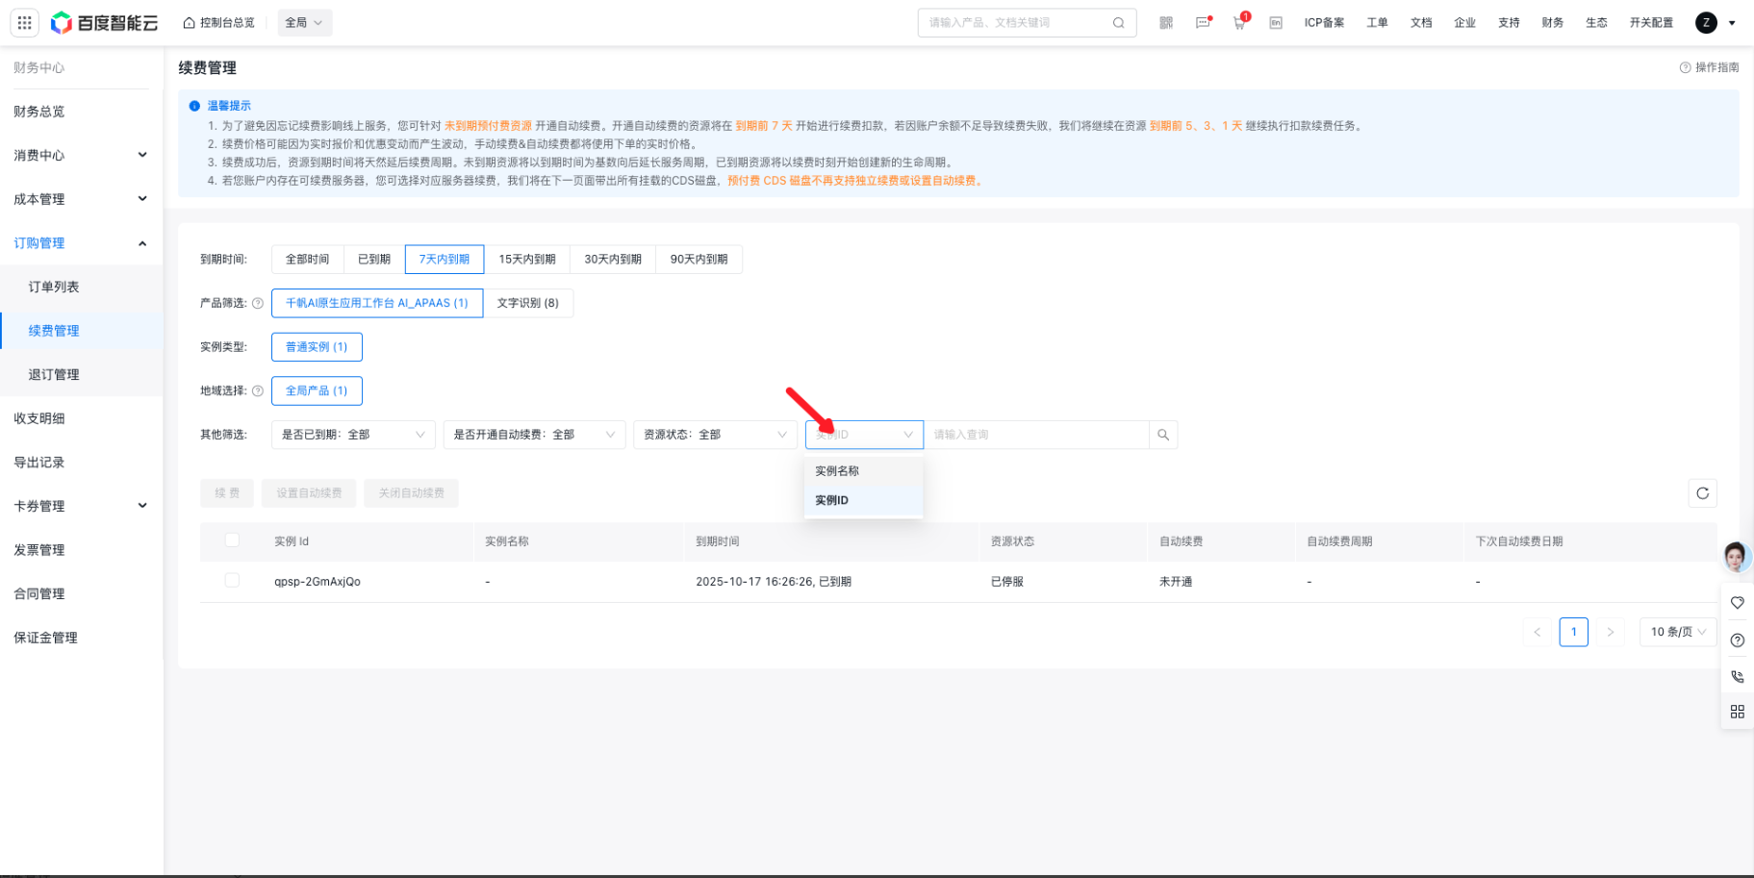This screenshot has width=1754, height=878.
Task: Open the 是否已到期 dropdown
Action: coord(353,435)
